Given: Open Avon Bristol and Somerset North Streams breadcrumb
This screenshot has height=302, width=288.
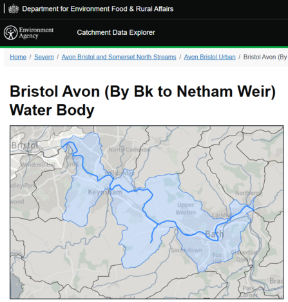Looking at the screenshot, I should point(119,57).
